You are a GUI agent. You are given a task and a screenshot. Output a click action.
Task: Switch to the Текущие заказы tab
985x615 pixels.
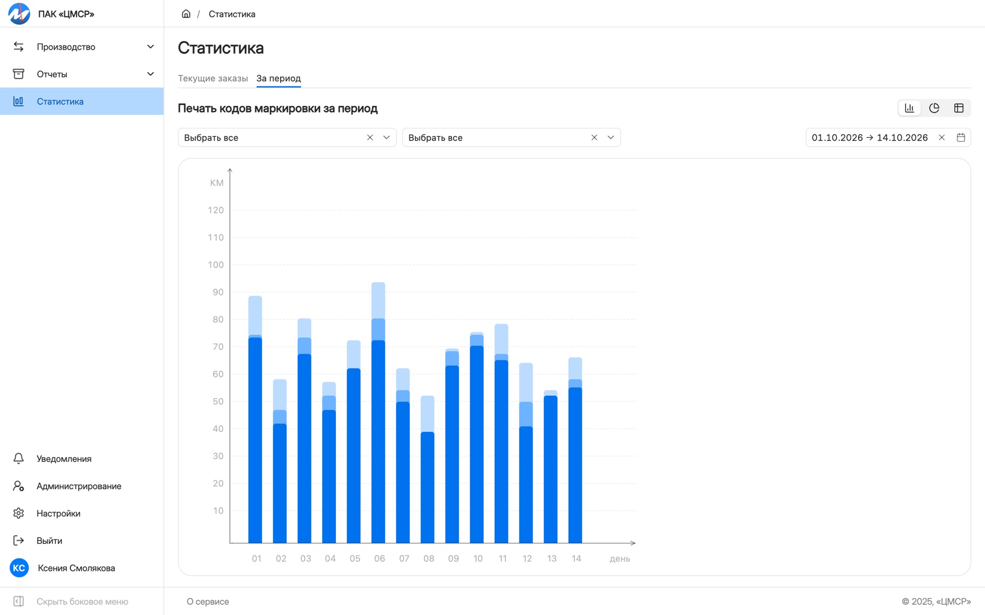[213, 79]
